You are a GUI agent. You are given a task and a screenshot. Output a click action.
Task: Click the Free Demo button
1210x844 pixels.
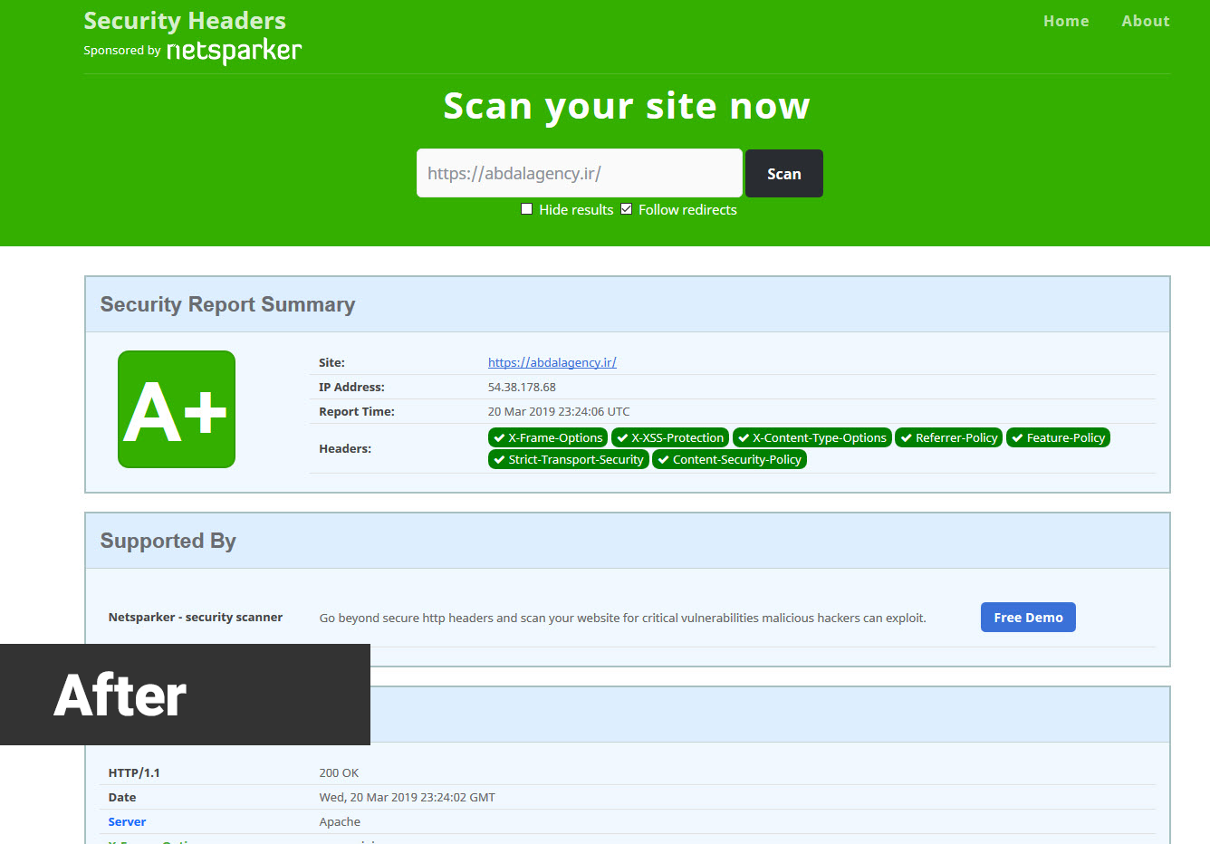(x=1028, y=618)
